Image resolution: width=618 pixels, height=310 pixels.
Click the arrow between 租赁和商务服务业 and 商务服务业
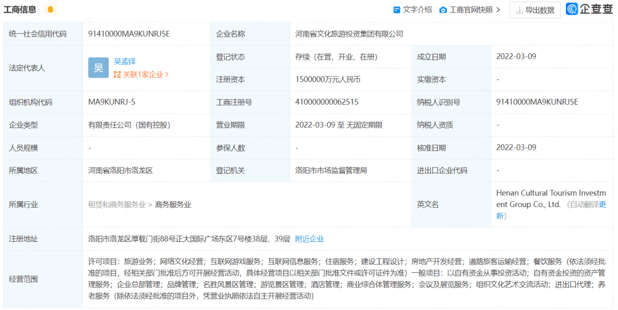[150, 205]
